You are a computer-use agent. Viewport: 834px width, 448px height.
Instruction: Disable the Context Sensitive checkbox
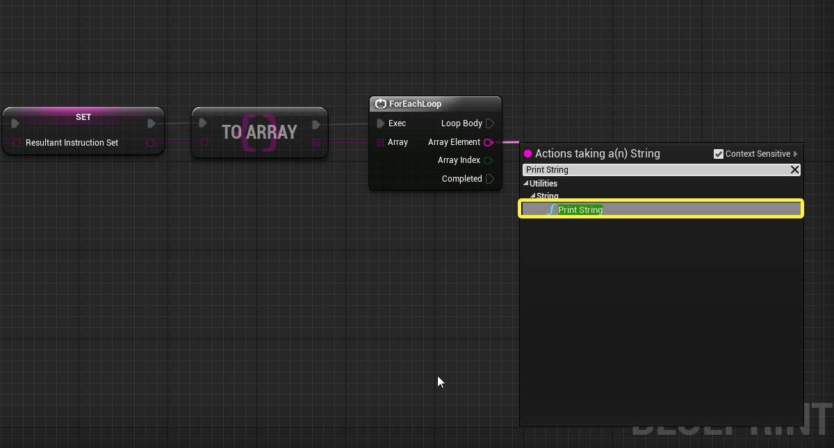tap(719, 154)
